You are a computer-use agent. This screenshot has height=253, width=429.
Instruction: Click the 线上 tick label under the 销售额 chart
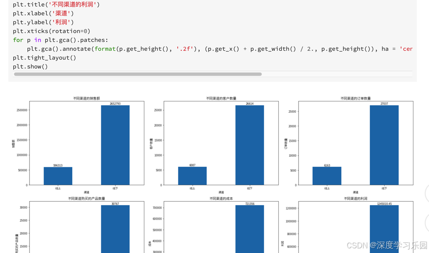click(58, 188)
